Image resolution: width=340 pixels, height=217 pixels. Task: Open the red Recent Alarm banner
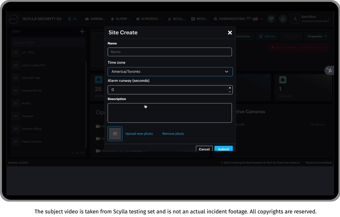298,47
